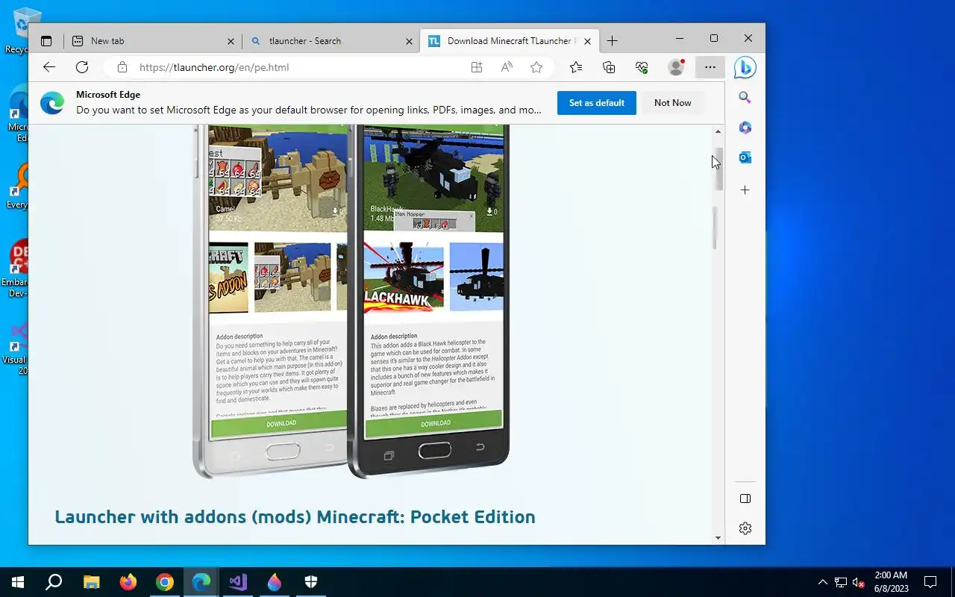The width and height of the screenshot is (955, 597).
Task: Open File Explorer from the taskbar
Action: 91,582
